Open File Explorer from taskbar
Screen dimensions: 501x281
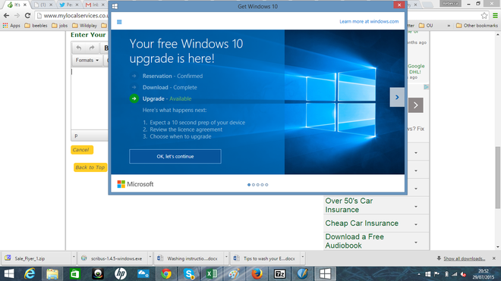[x=52, y=273]
